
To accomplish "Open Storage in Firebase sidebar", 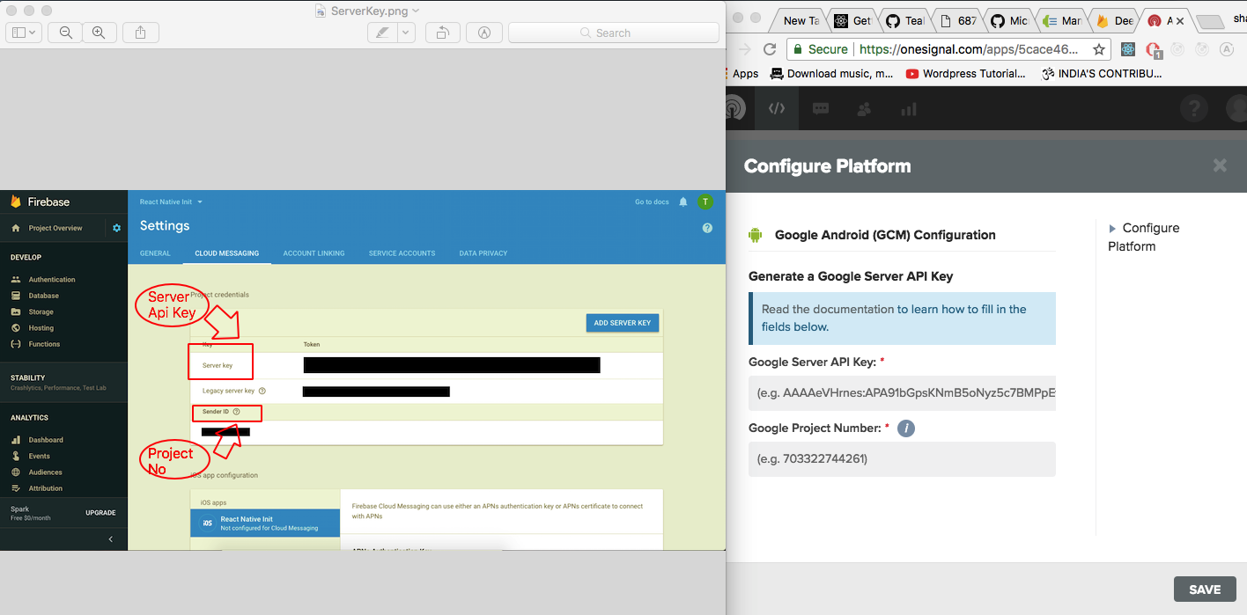I will click(x=41, y=311).
